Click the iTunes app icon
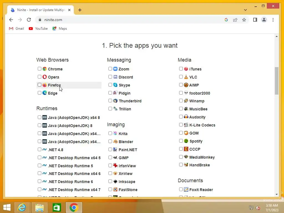This screenshot has height=213, width=284. [186, 69]
